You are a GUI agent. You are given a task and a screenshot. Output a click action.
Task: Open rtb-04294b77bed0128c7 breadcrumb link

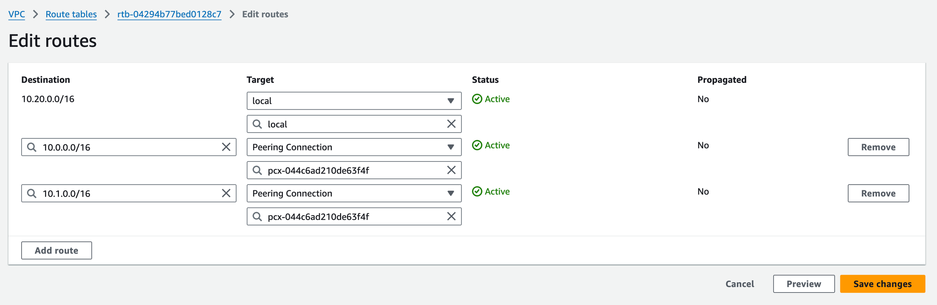click(x=169, y=14)
